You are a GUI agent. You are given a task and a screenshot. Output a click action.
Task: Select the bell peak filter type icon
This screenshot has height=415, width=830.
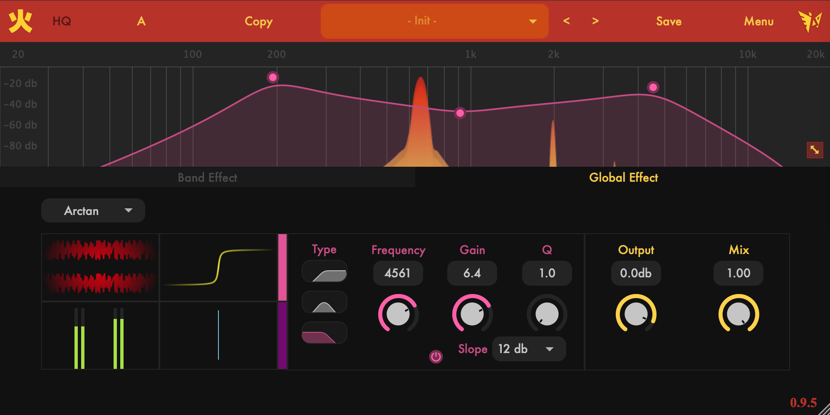[x=325, y=302]
